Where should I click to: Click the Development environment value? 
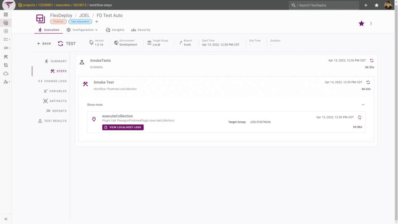click(128, 45)
